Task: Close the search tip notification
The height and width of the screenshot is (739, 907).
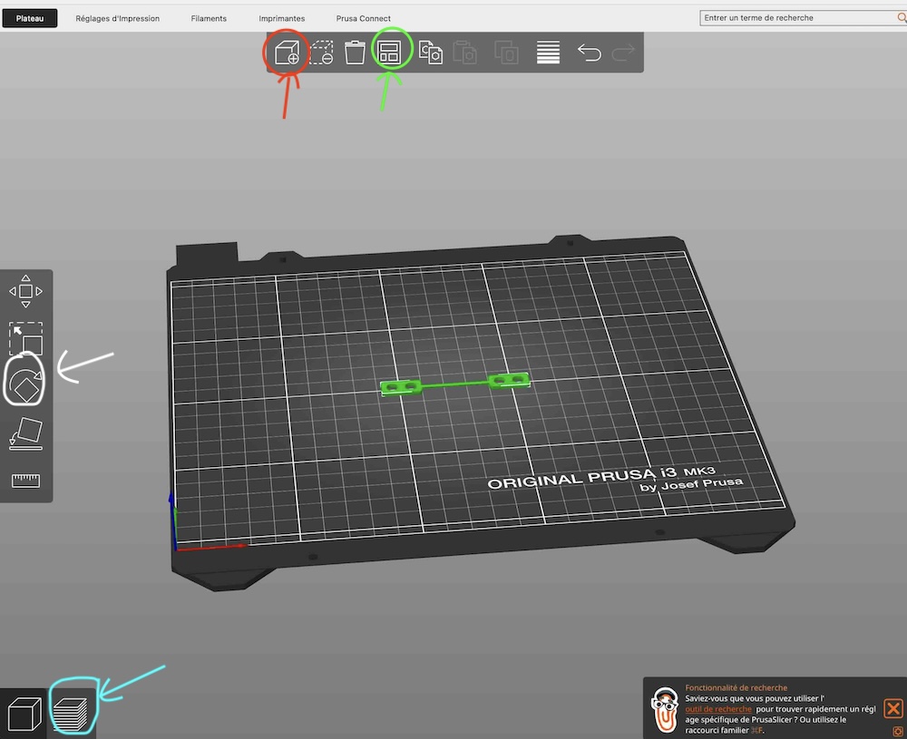Action: 893,708
